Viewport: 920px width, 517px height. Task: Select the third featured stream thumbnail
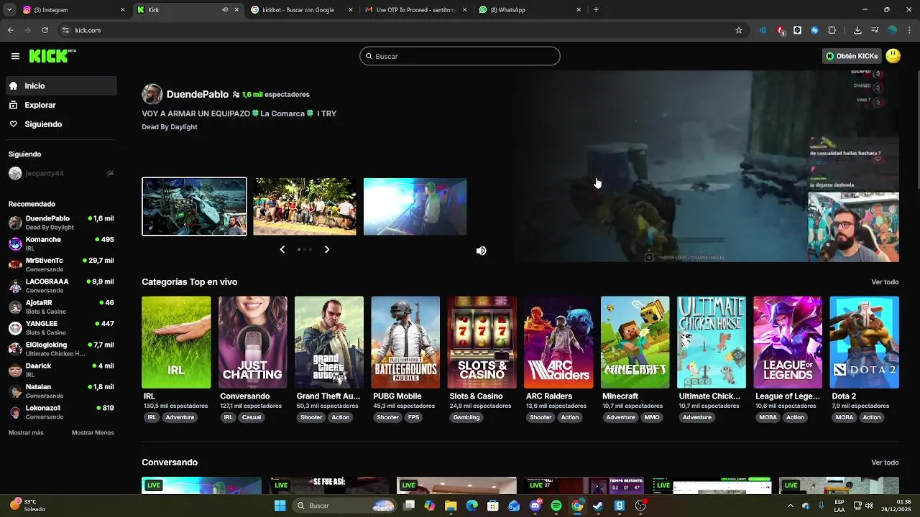coord(415,207)
